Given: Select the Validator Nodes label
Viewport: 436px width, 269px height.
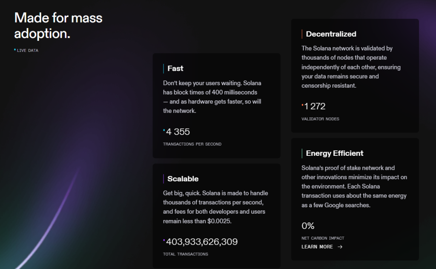Looking at the screenshot, I should tap(320, 119).
